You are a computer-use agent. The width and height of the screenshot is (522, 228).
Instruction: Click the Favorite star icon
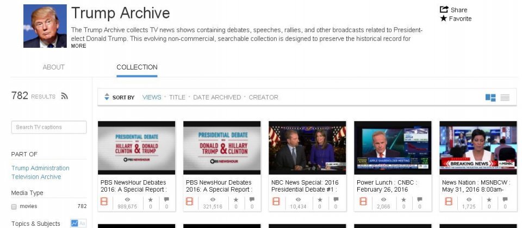click(x=444, y=18)
